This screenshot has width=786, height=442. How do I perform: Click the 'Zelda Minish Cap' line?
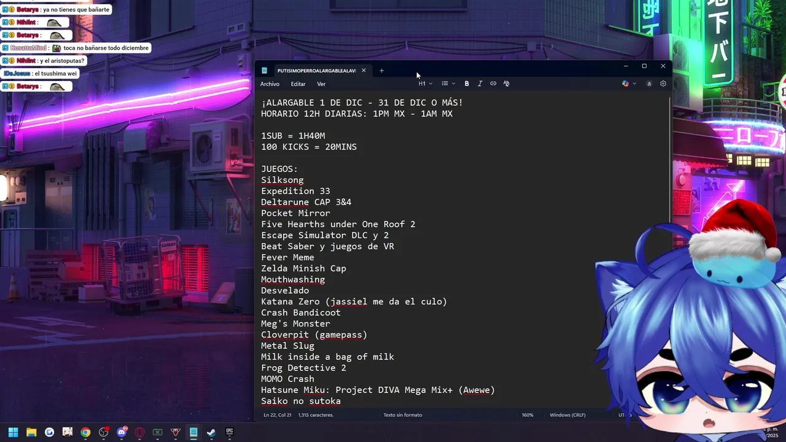303,268
